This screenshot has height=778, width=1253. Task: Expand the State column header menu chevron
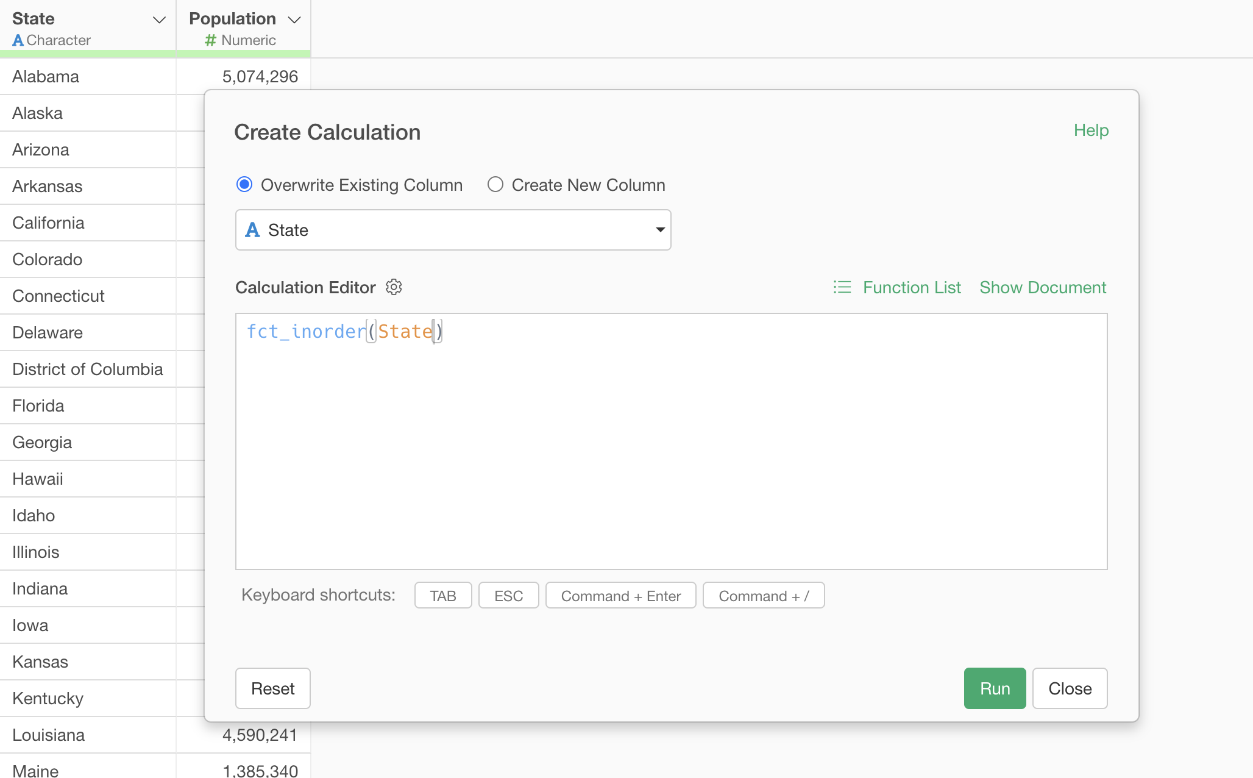click(x=159, y=20)
